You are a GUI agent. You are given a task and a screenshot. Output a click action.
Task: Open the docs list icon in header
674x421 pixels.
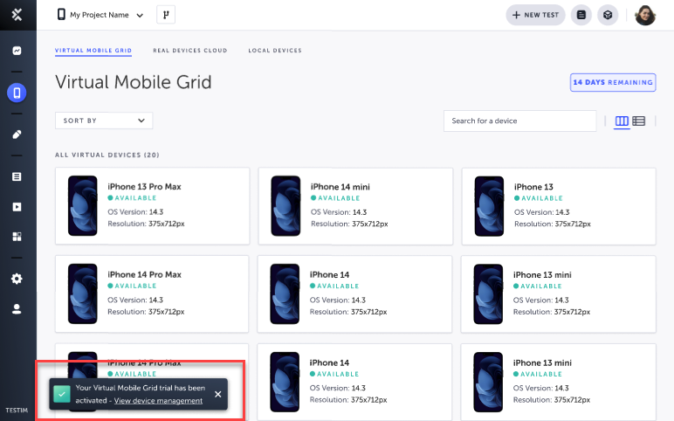click(581, 15)
